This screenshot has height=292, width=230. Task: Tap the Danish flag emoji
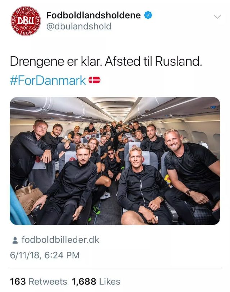(x=94, y=80)
